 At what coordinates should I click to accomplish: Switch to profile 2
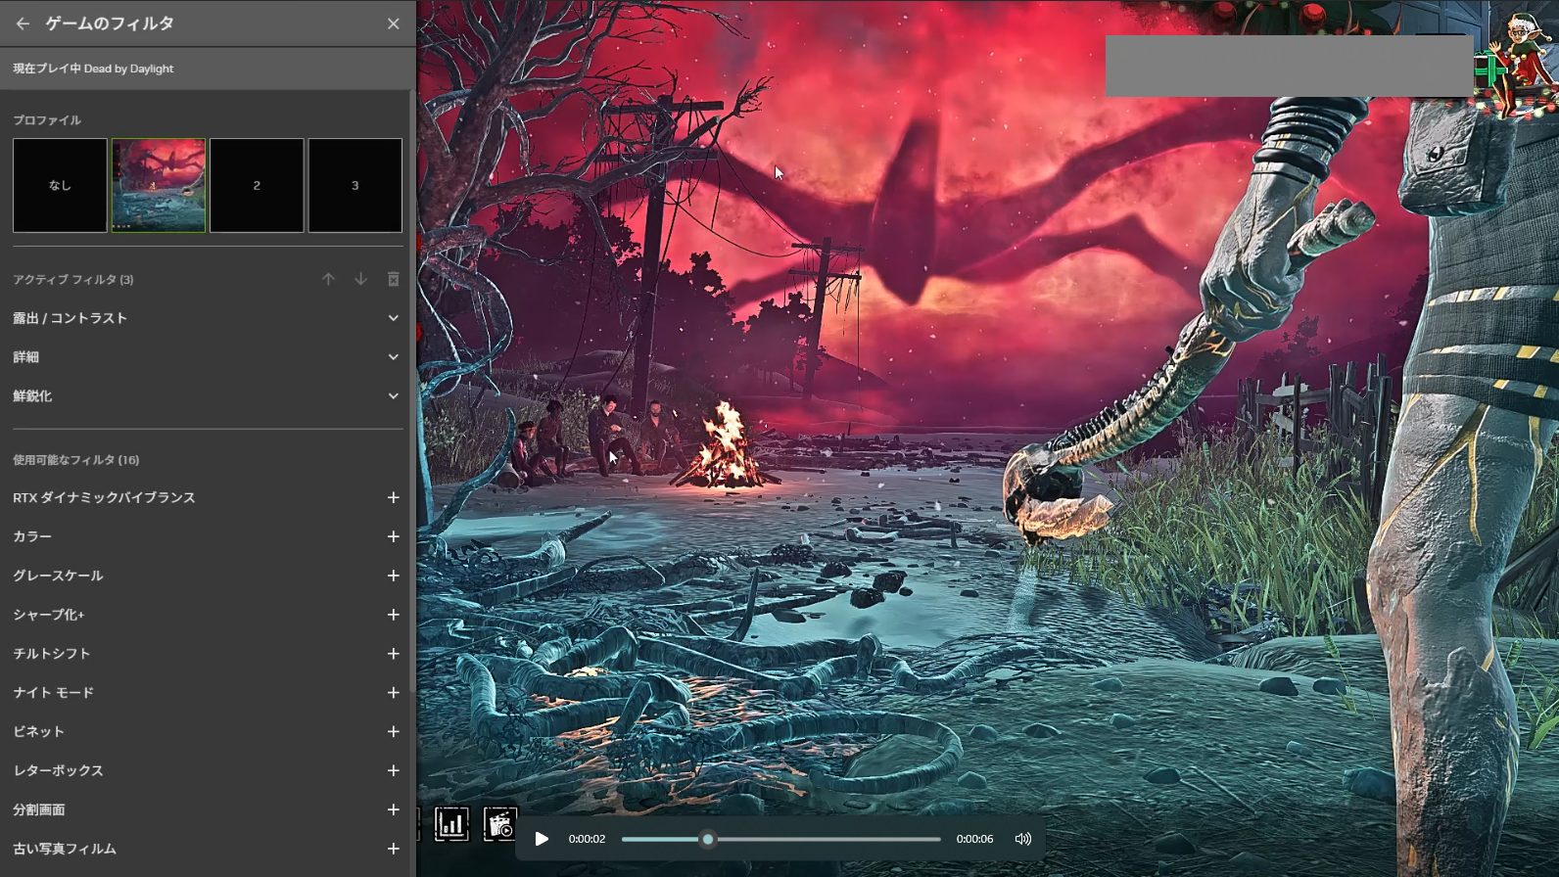[257, 185]
